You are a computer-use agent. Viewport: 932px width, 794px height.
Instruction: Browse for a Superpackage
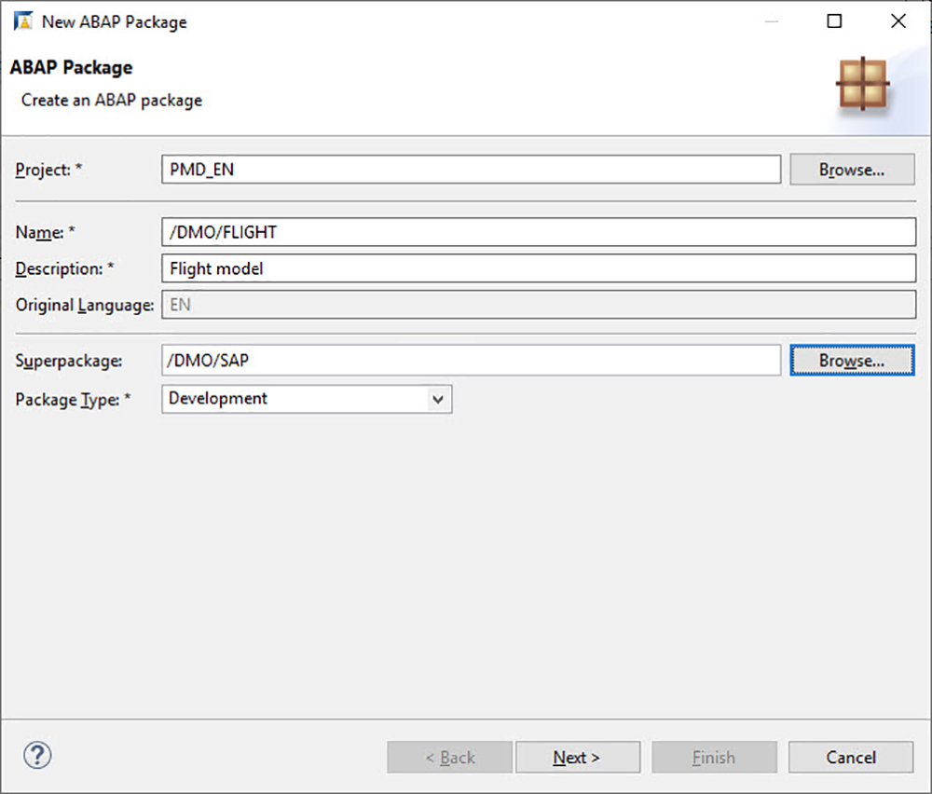coord(851,360)
